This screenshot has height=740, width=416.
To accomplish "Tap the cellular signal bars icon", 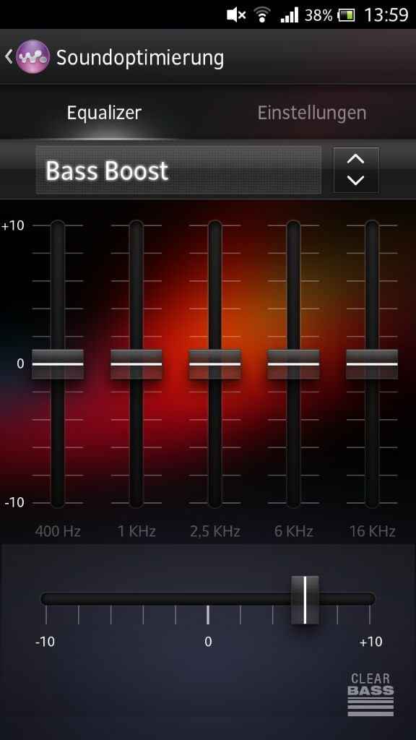I will [x=289, y=15].
